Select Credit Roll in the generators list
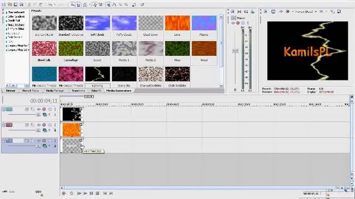Viewport: 355px width, 199px height. click(x=14, y=20)
